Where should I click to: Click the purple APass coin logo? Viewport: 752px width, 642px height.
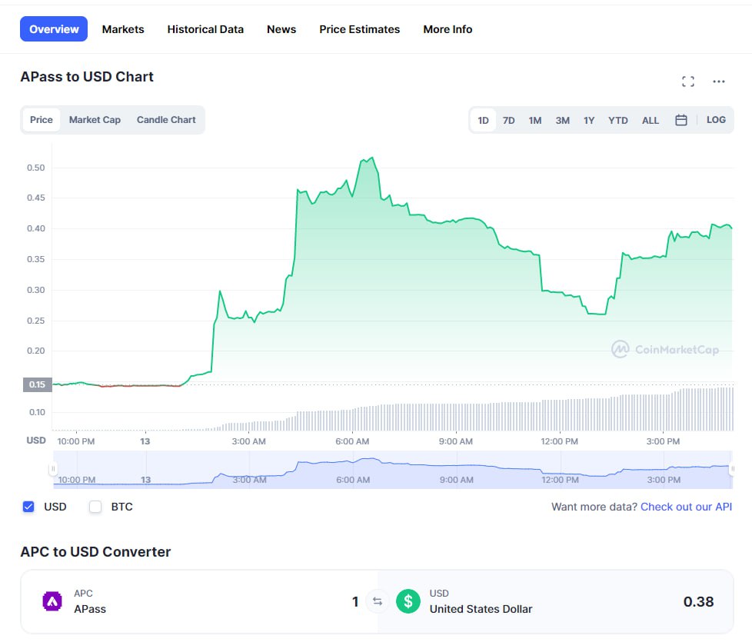pyautogui.click(x=52, y=601)
